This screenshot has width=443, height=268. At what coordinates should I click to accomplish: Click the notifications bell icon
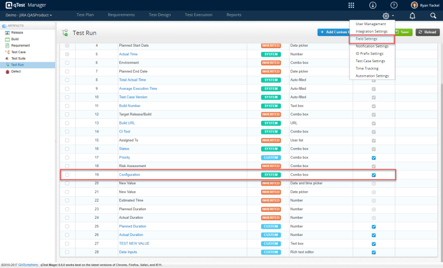pos(412,16)
